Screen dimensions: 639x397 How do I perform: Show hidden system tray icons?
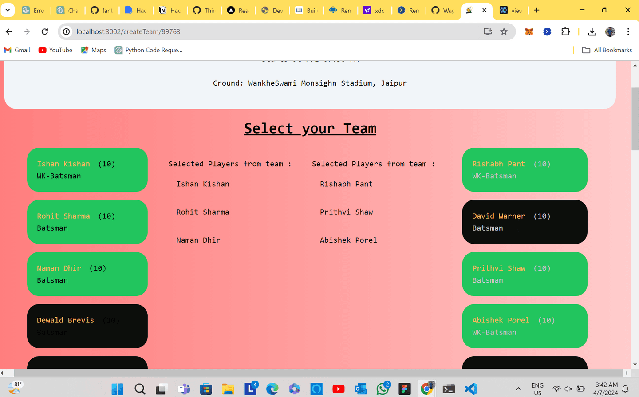click(518, 389)
